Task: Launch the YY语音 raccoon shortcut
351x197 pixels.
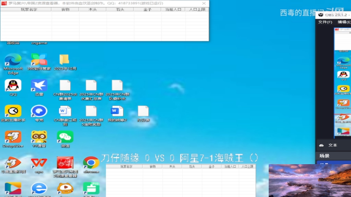Action: 39,139
